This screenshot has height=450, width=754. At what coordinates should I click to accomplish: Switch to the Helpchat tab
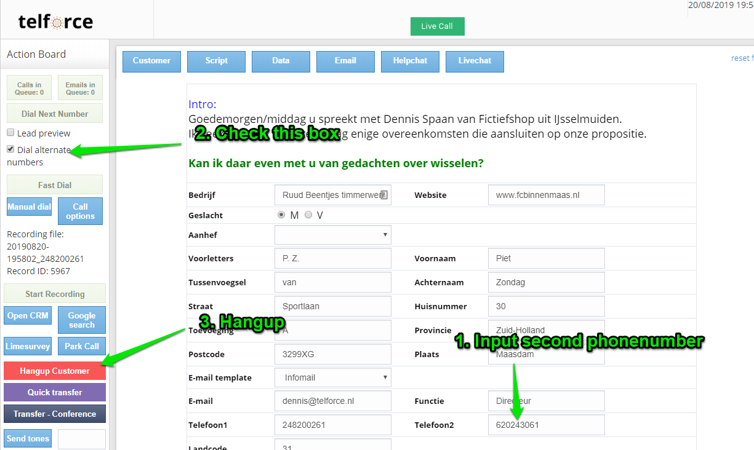[x=410, y=61]
